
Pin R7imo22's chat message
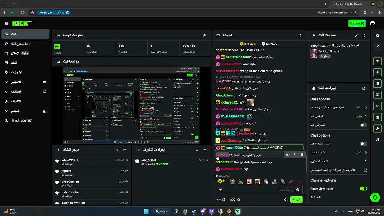click(295, 155)
